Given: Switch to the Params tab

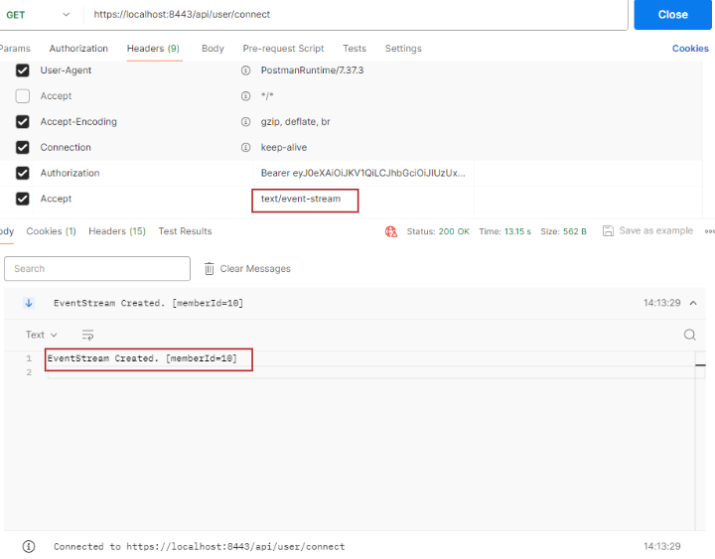Looking at the screenshot, I should (15, 49).
